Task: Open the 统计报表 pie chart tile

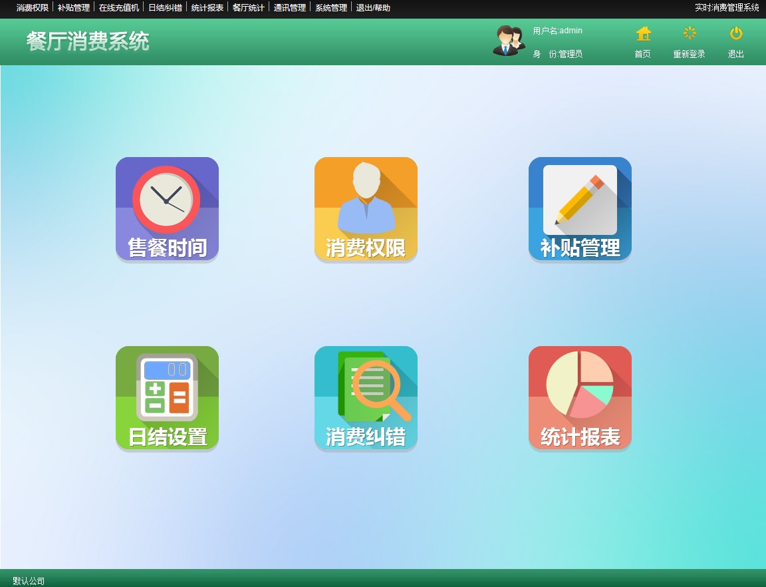Action: [580, 398]
